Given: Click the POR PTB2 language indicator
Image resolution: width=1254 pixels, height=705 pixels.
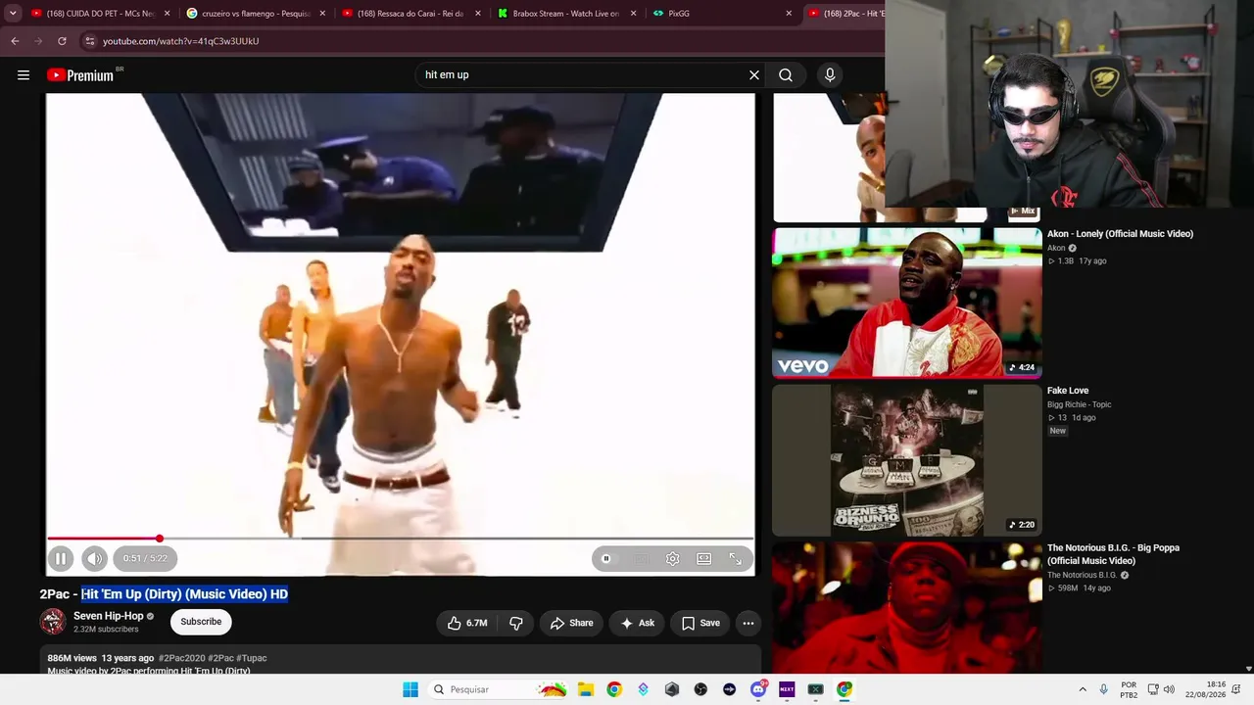Looking at the screenshot, I should pos(1129,689).
